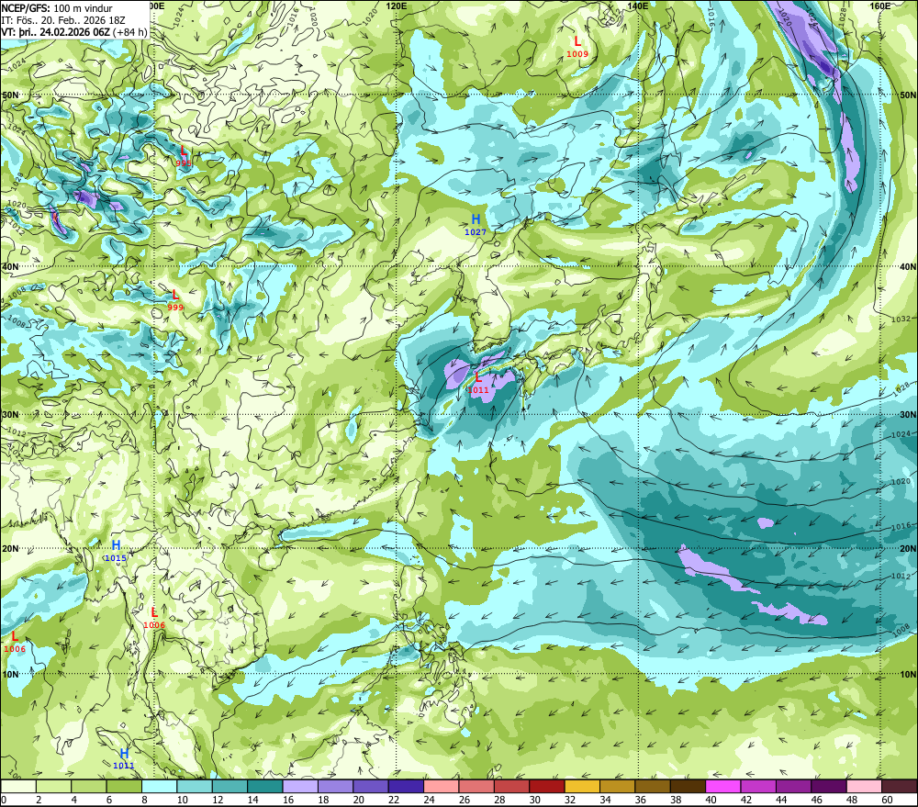Click the legend scale value 60
Image resolution: width=918 pixels, height=807 pixels.
point(887,800)
